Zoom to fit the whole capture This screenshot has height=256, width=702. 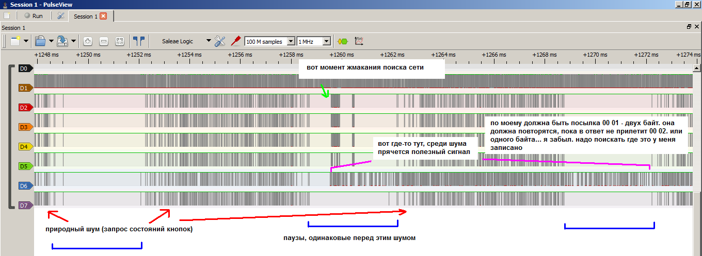119,41
